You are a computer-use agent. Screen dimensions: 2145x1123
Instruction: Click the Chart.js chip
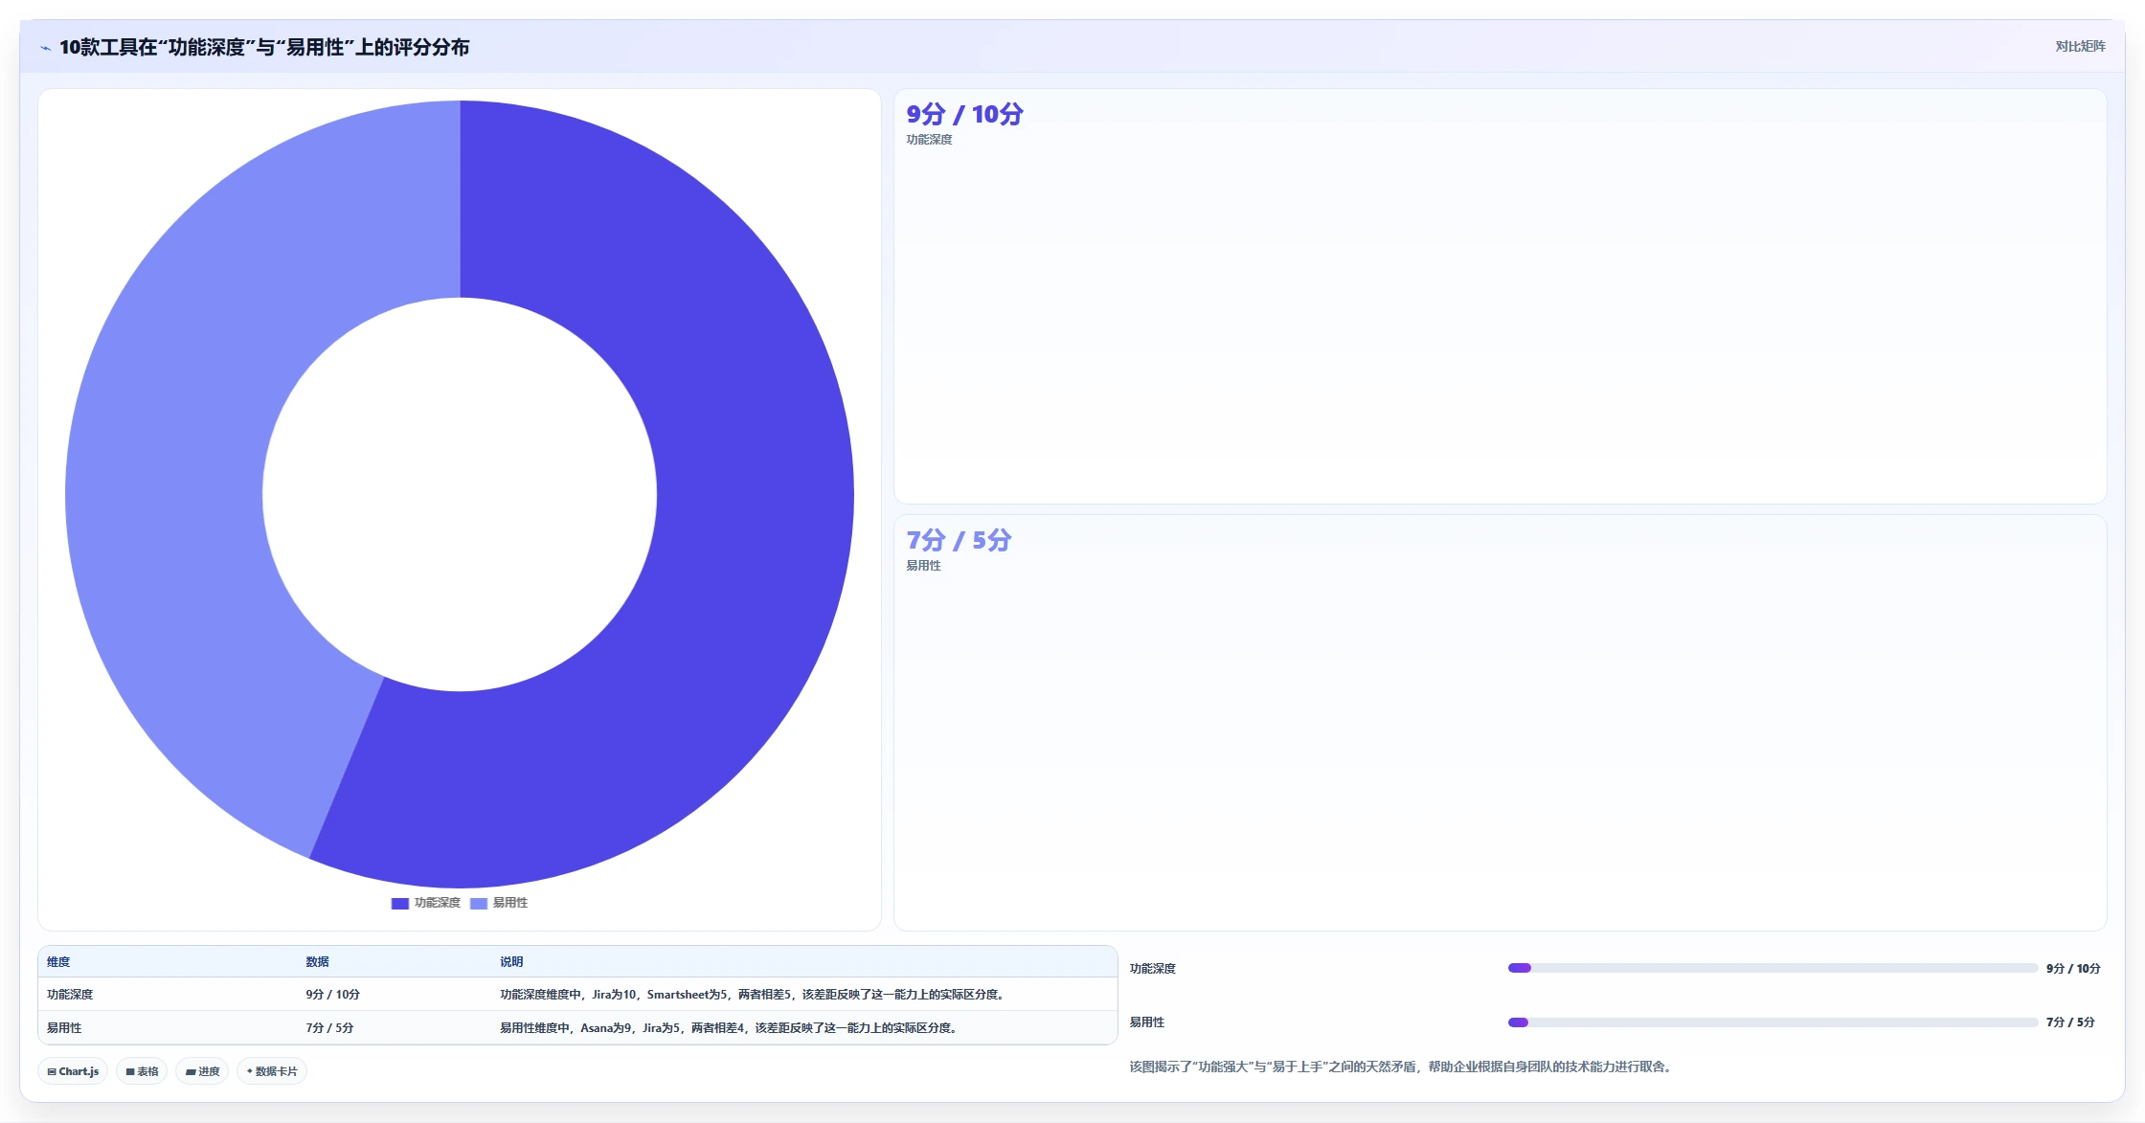click(x=73, y=1071)
